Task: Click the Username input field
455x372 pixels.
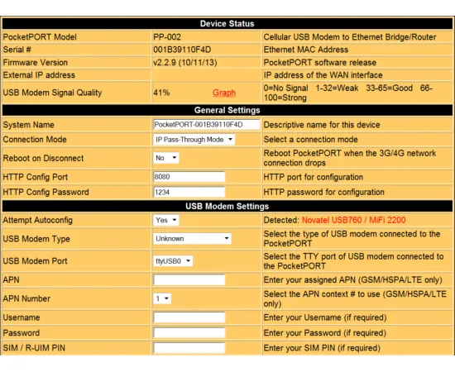Action: click(189, 317)
